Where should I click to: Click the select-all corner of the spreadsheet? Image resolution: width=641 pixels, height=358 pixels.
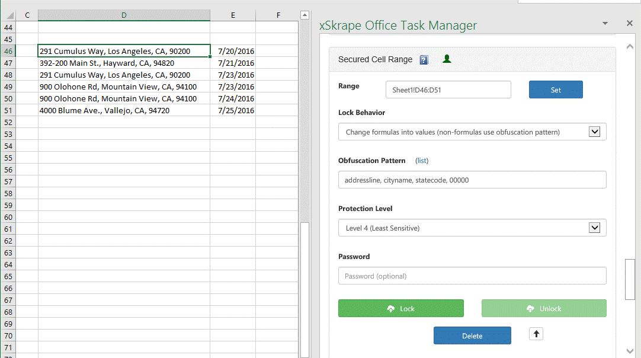9,15
